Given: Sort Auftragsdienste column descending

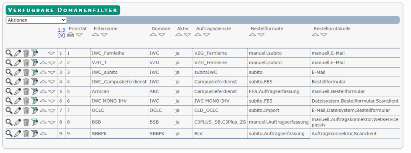Looking at the screenshot, I should [x=207, y=35].
